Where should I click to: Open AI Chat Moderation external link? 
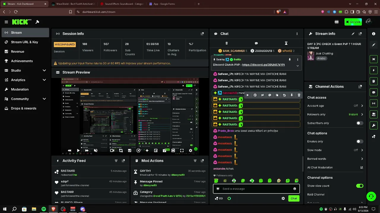(362, 167)
